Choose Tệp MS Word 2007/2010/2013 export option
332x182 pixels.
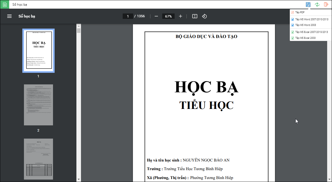(311, 19)
